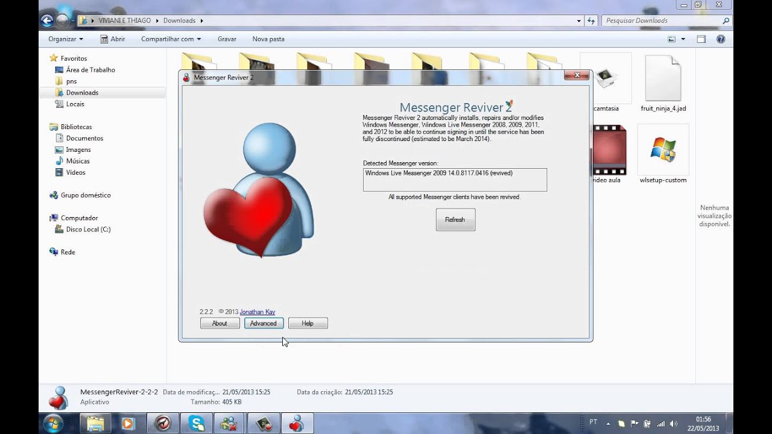Select Bibliotecas in navigation pane
Viewport: 772px width, 434px height.
click(76, 127)
